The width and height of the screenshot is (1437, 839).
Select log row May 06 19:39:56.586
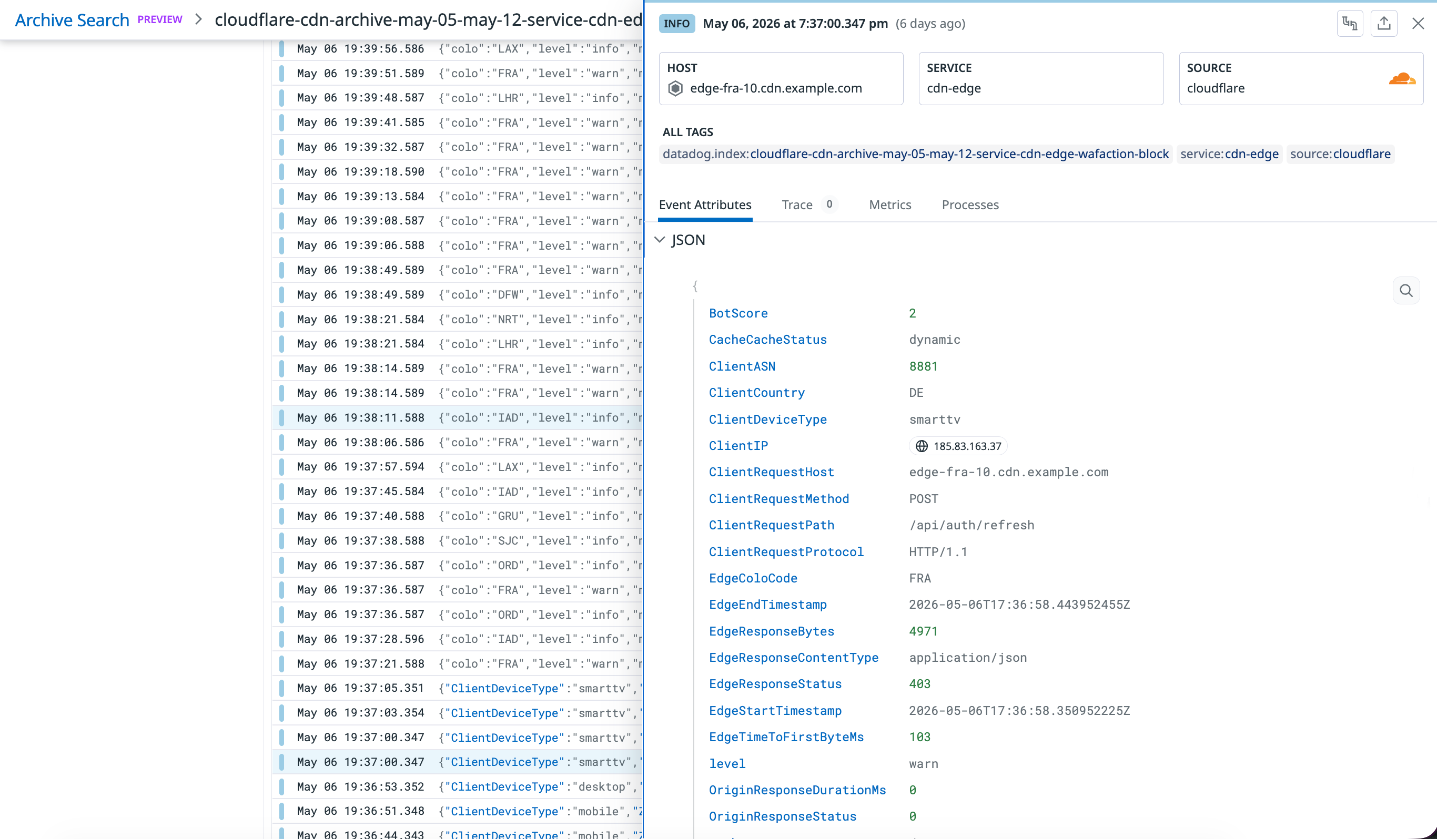[x=458, y=49]
